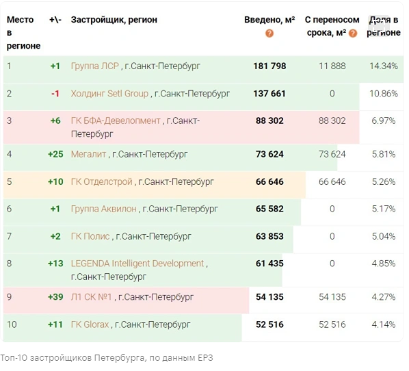Click help icon under Введено, м²
The height and width of the screenshot is (371, 409).
click(x=269, y=34)
